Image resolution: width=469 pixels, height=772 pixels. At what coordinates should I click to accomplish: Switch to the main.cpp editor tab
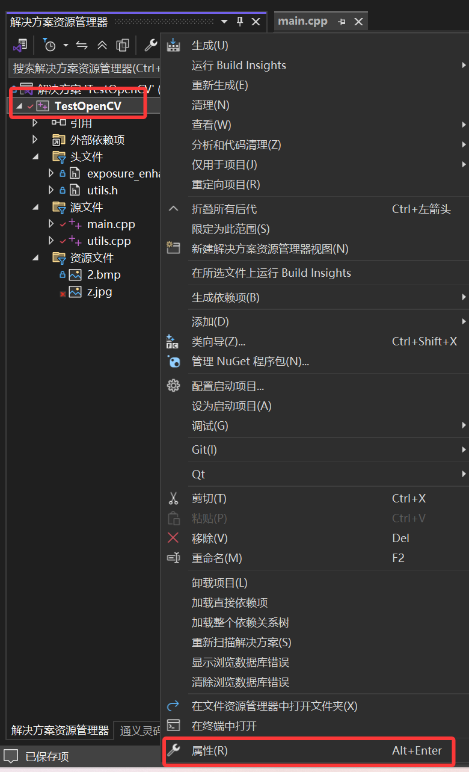[302, 21]
